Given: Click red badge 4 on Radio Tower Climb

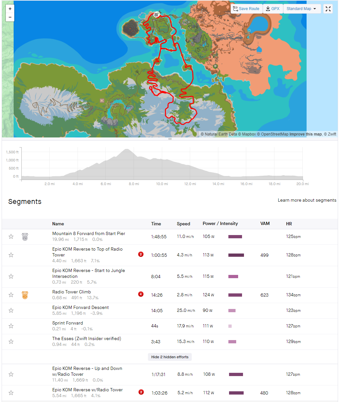Looking at the screenshot, I should pos(141,294).
